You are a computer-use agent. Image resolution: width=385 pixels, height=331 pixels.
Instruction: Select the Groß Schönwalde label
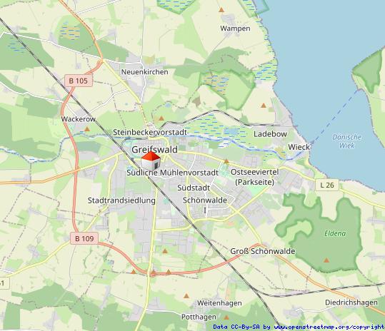[x=262, y=251]
